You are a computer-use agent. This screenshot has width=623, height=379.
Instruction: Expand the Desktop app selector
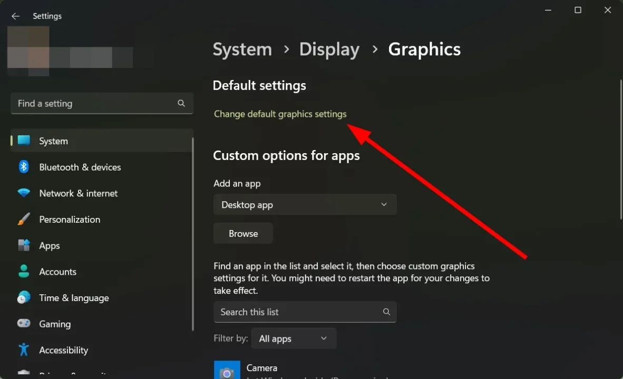click(305, 204)
